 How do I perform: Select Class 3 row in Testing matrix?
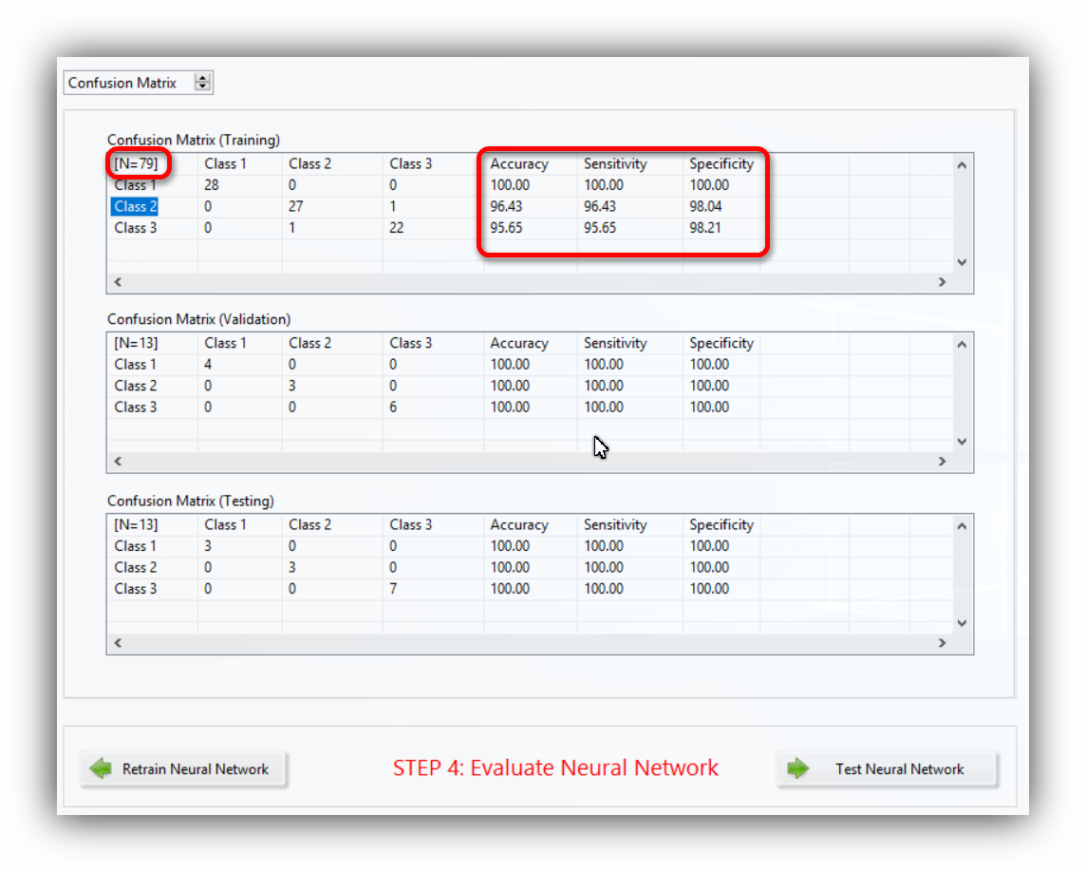(136, 589)
